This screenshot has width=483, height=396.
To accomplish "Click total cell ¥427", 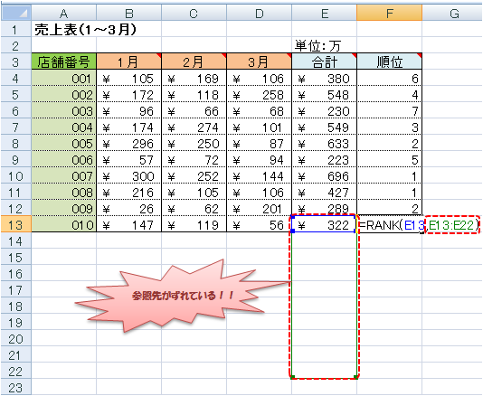I will click(325, 193).
